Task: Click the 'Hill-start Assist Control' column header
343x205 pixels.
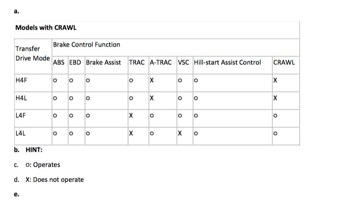Action: (x=227, y=63)
